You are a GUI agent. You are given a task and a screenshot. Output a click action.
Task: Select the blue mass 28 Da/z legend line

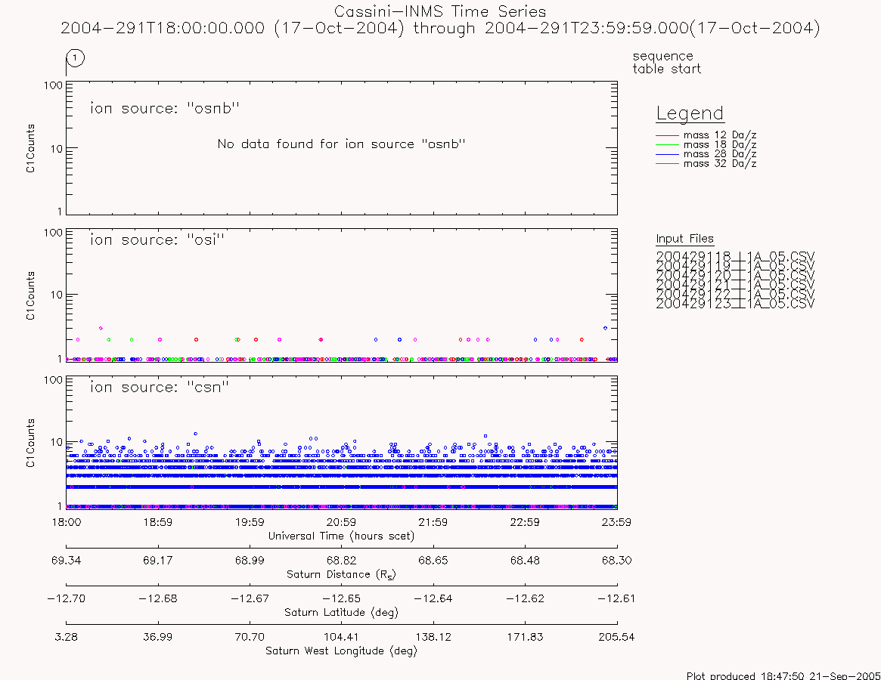[x=668, y=154]
